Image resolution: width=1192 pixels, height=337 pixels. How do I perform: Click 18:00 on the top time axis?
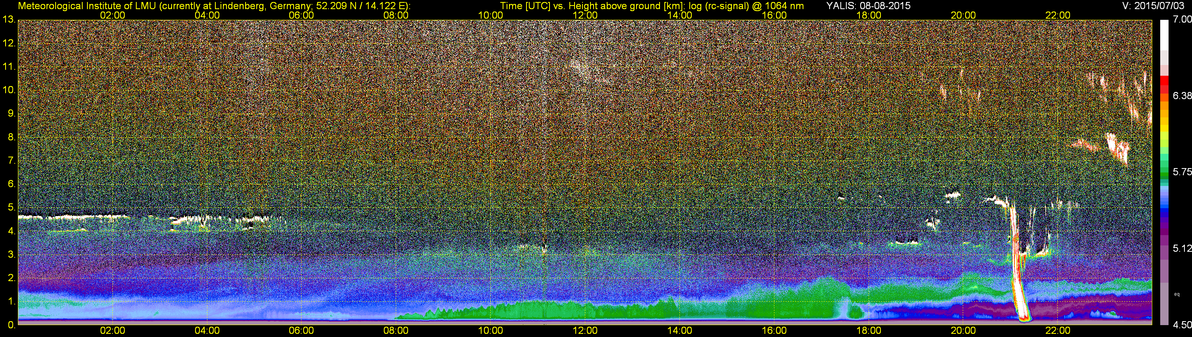(869, 15)
